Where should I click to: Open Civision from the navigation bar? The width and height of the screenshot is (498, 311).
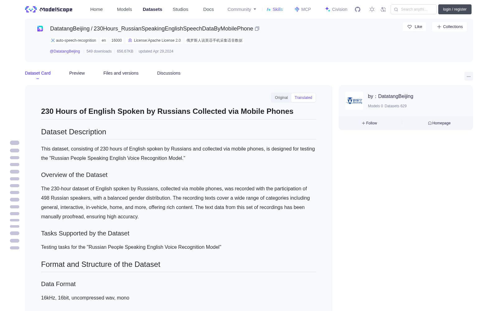click(x=336, y=9)
